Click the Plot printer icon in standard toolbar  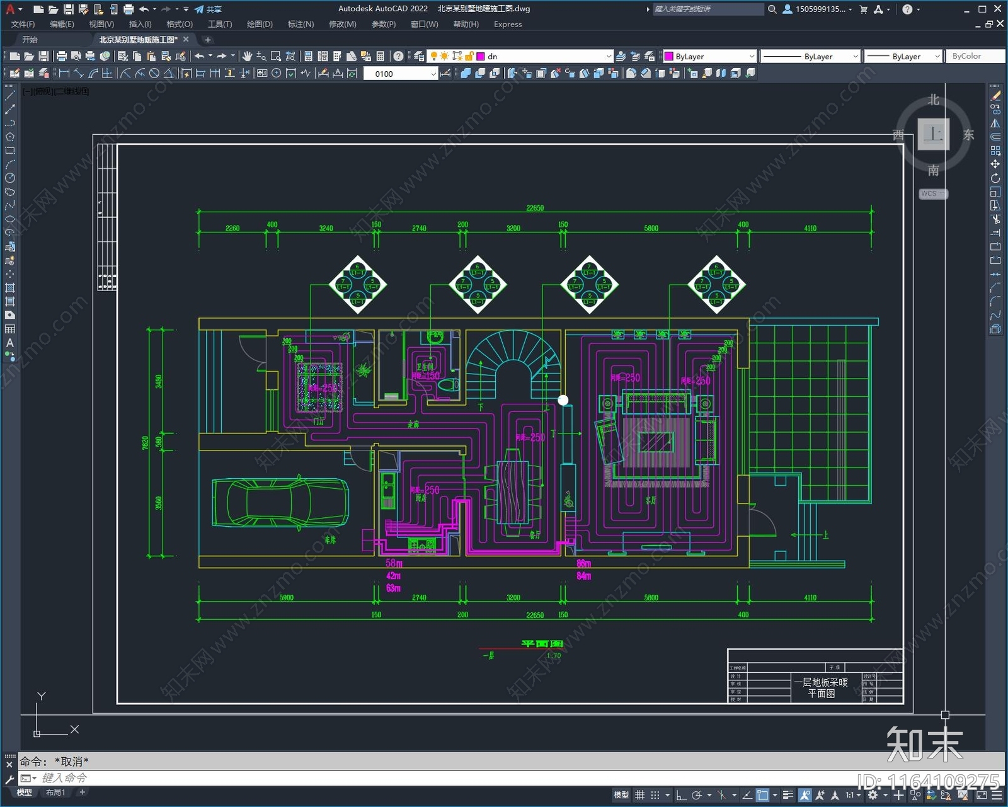(x=61, y=56)
